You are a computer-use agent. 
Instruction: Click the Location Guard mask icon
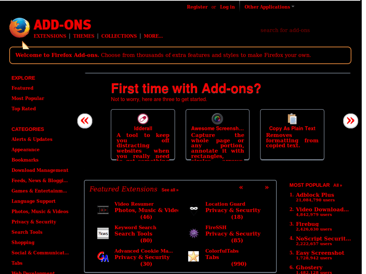pyautogui.click(x=194, y=210)
